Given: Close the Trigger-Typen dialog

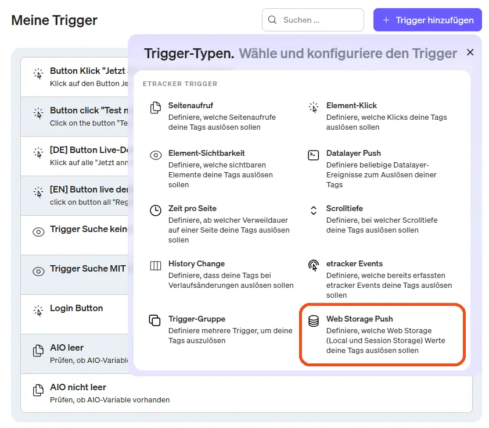Looking at the screenshot, I should point(470,52).
